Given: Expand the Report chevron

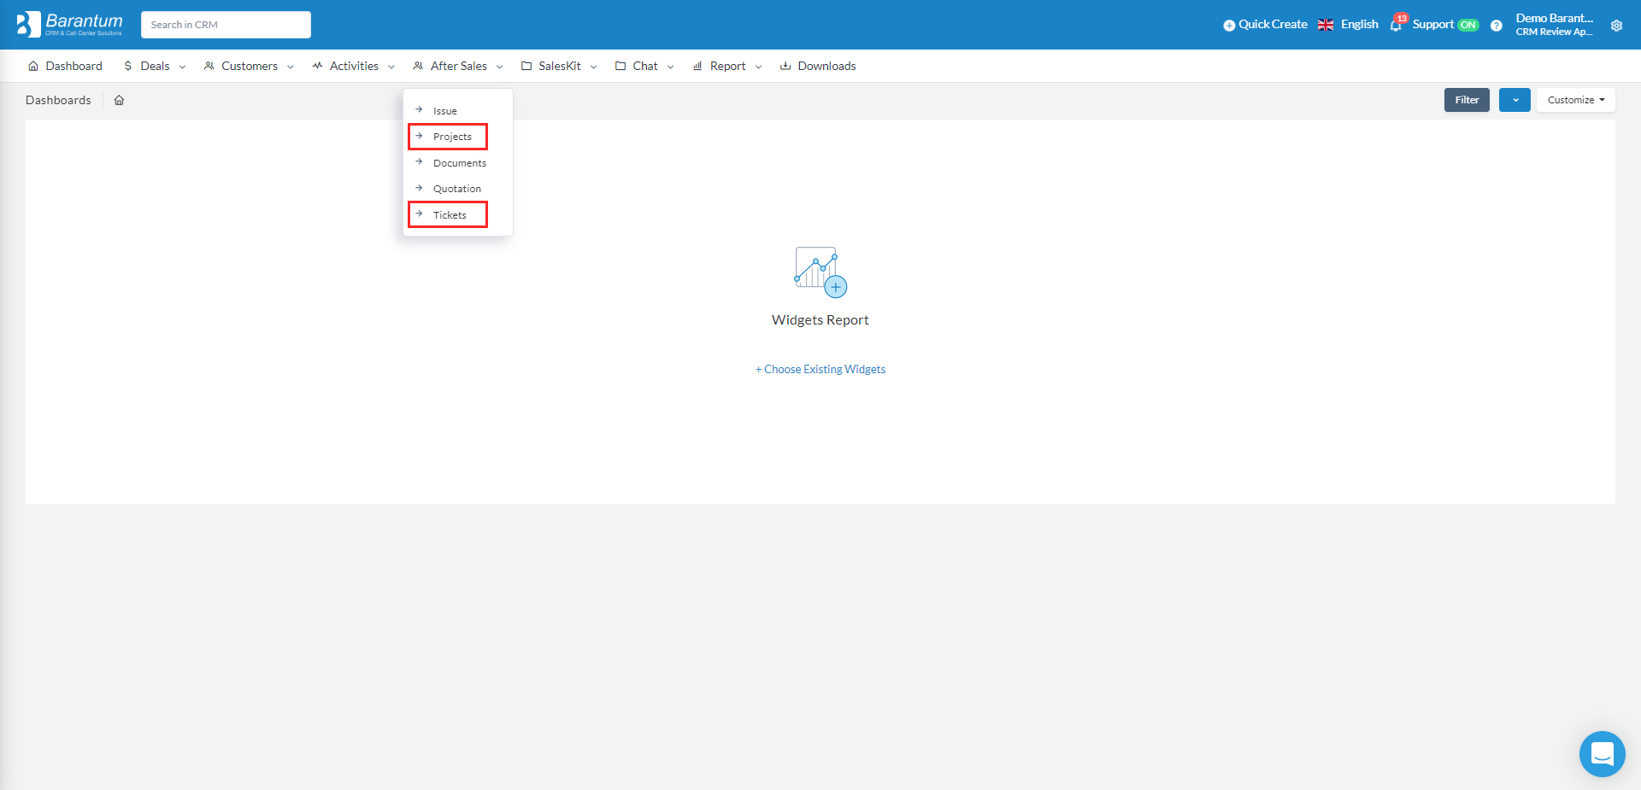Looking at the screenshot, I should tap(759, 67).
